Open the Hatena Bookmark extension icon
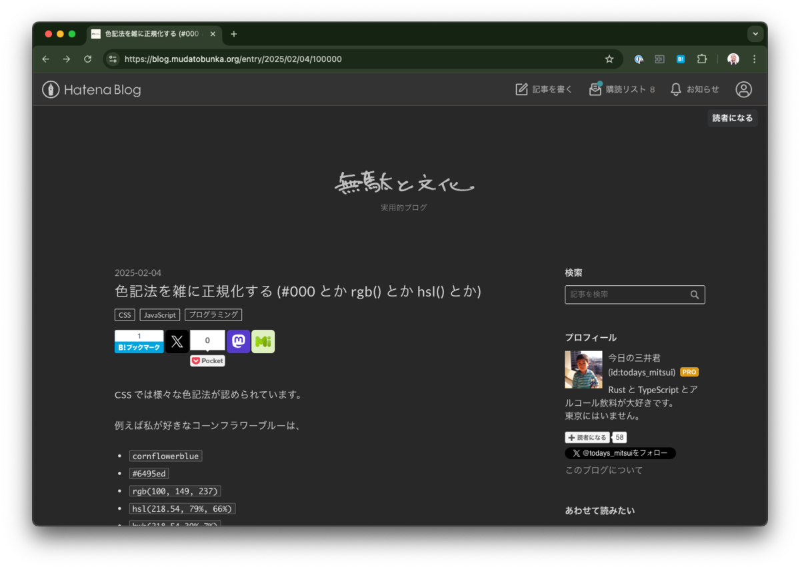The height and width of the screenshot is (569, 800). tap(681, 59)
